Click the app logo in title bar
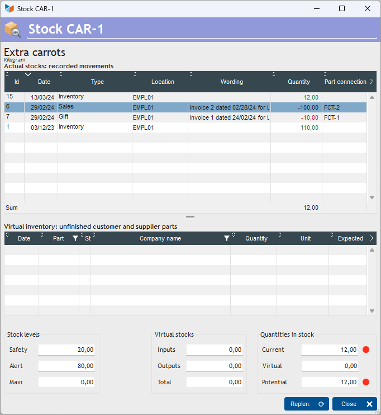This screenshot has width=381, height=415. (x=9, y=8)
